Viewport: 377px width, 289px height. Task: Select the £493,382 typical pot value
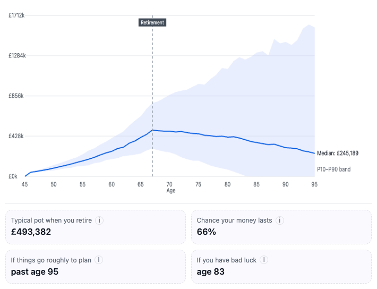click(x=31, y=232)
